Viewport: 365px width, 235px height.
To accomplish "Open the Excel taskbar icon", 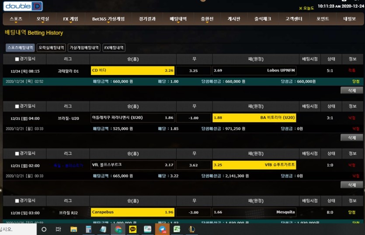I will pyautogui.click(x=177, y=229).
